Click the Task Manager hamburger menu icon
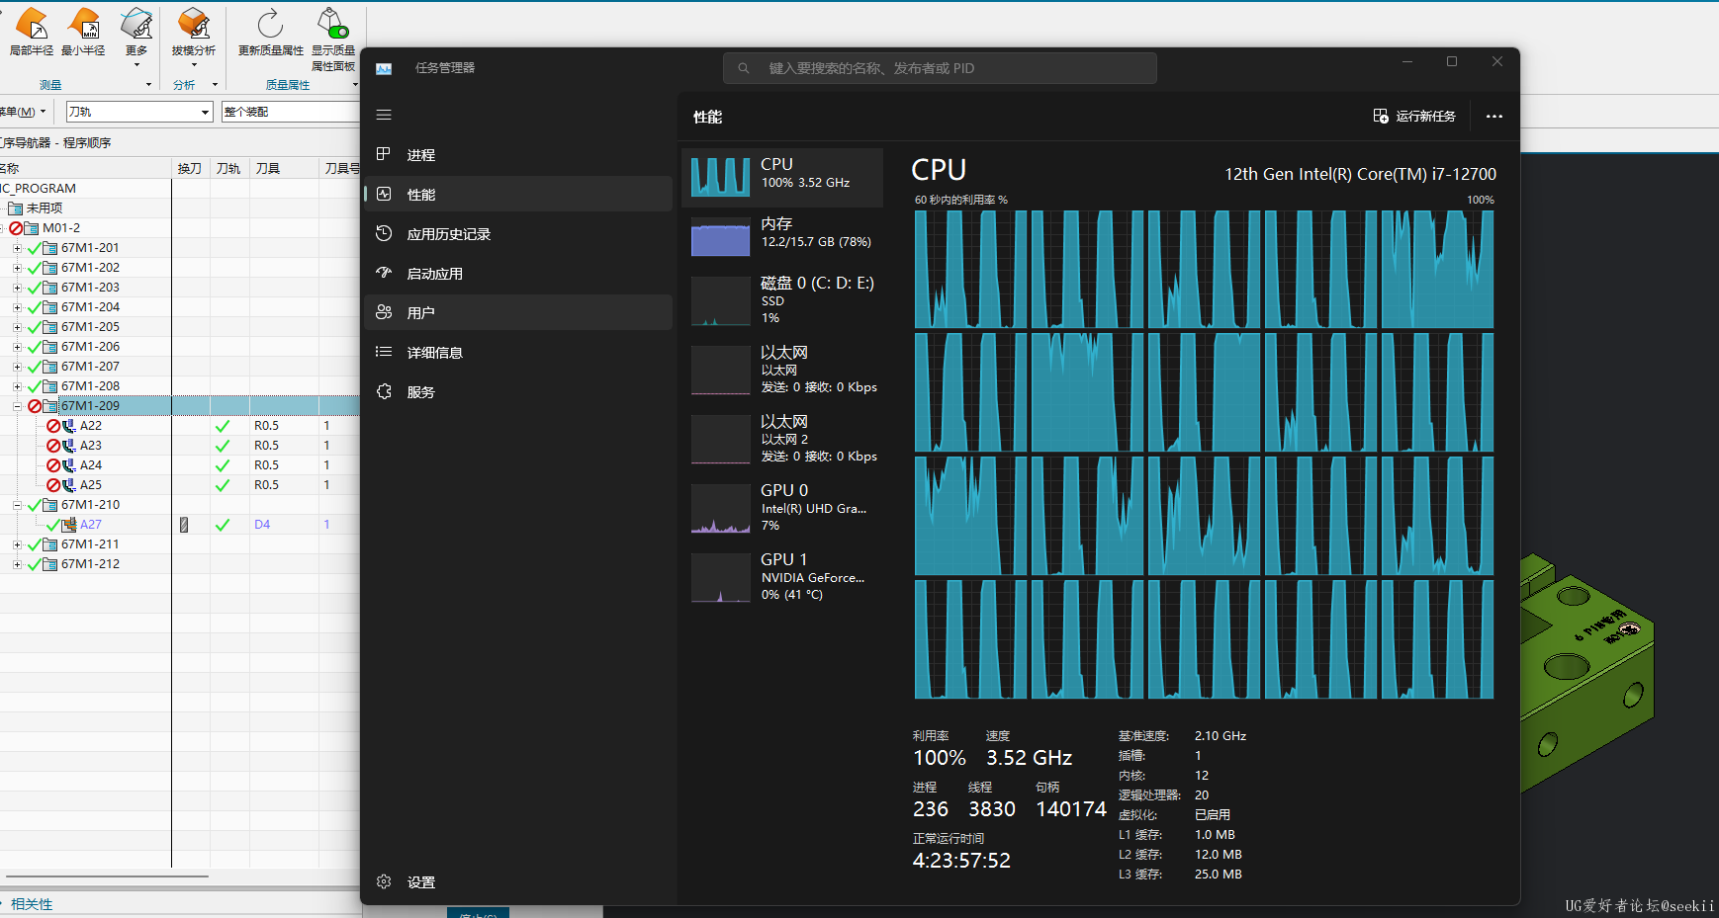Screen dimensions: 1719x918 (384, 115)
